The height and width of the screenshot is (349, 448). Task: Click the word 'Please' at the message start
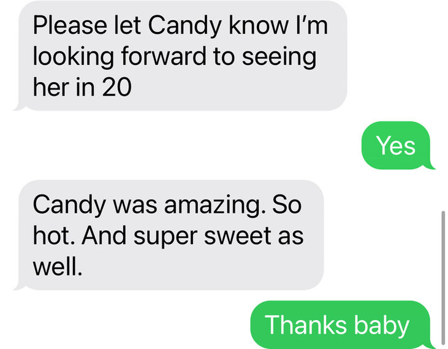[70, 25]
